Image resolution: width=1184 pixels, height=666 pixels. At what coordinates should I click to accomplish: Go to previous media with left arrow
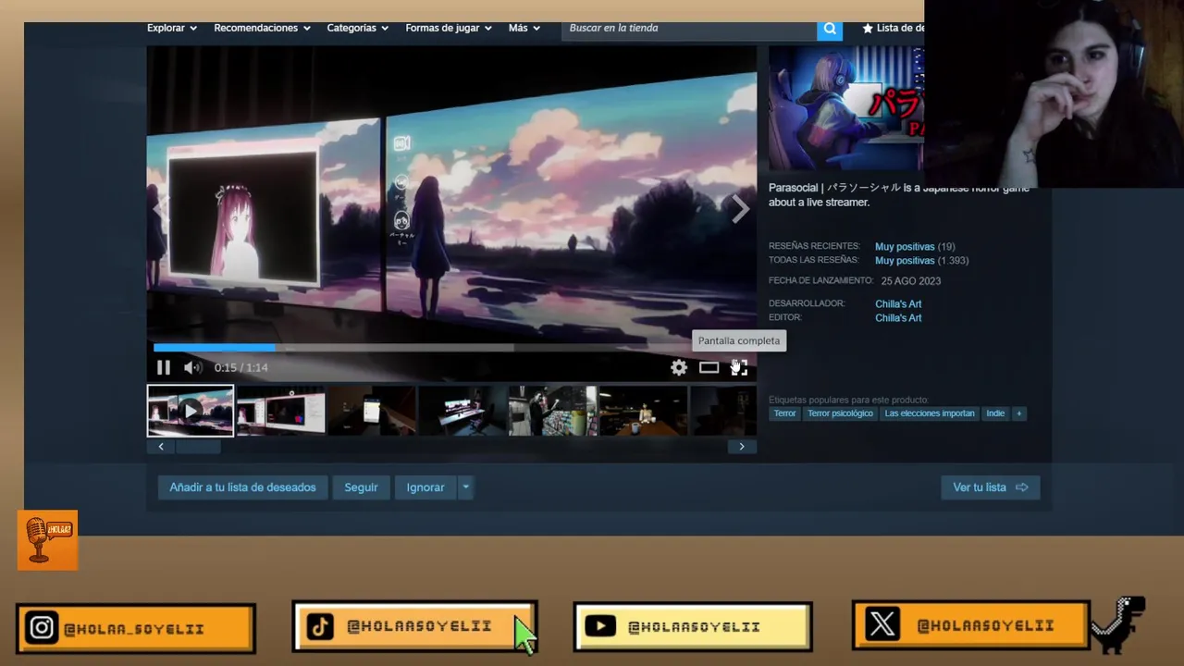click(x=160, y=209)
